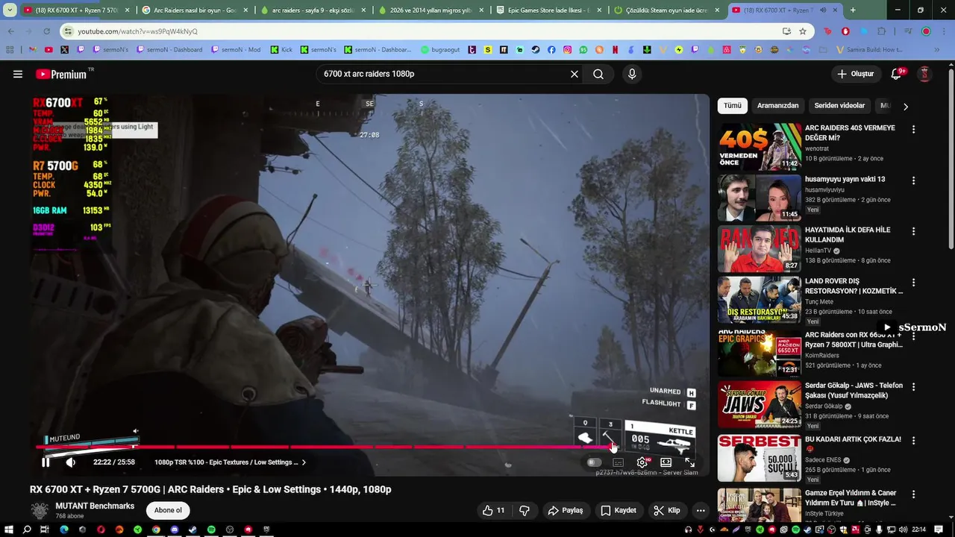Image resolution: width=955 pixels, height=537 pixels.
Task: Mute the video with the speaker icon
Action: coord(71,462)
